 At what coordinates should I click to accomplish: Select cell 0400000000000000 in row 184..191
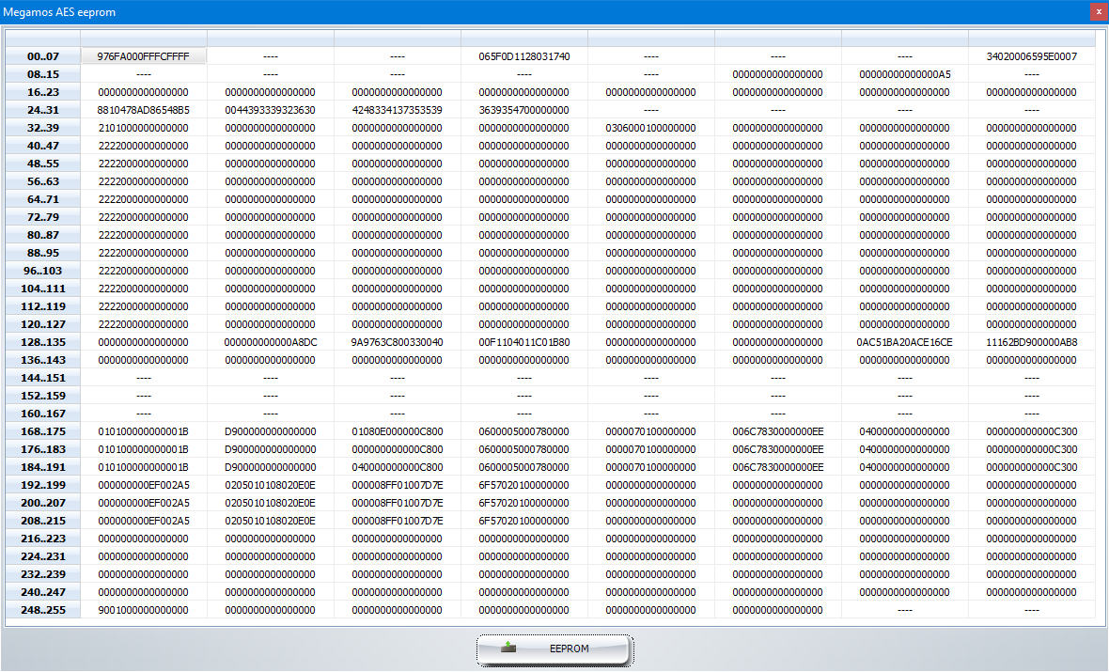click(905, 467)
